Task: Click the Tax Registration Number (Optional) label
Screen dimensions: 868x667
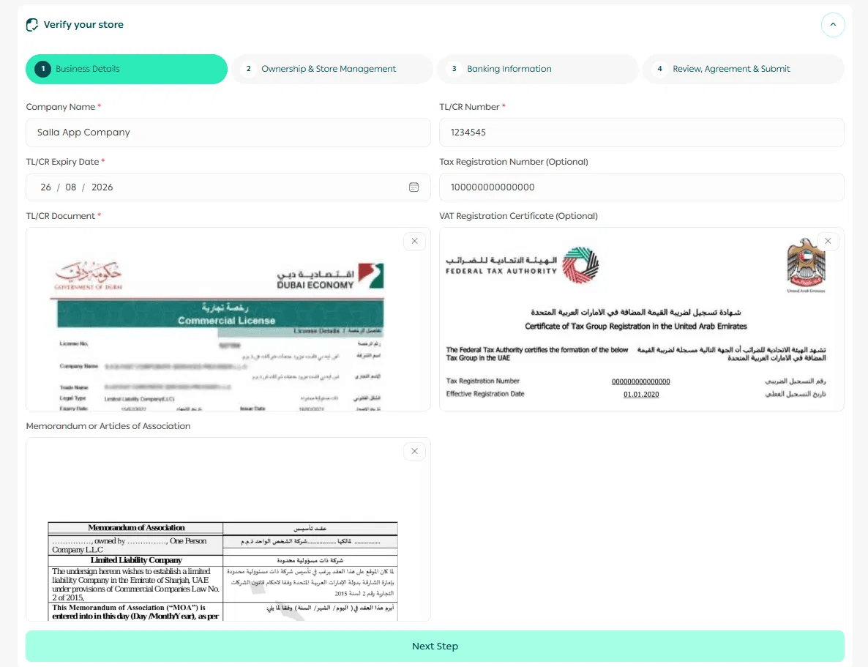Action: [514, 162]
